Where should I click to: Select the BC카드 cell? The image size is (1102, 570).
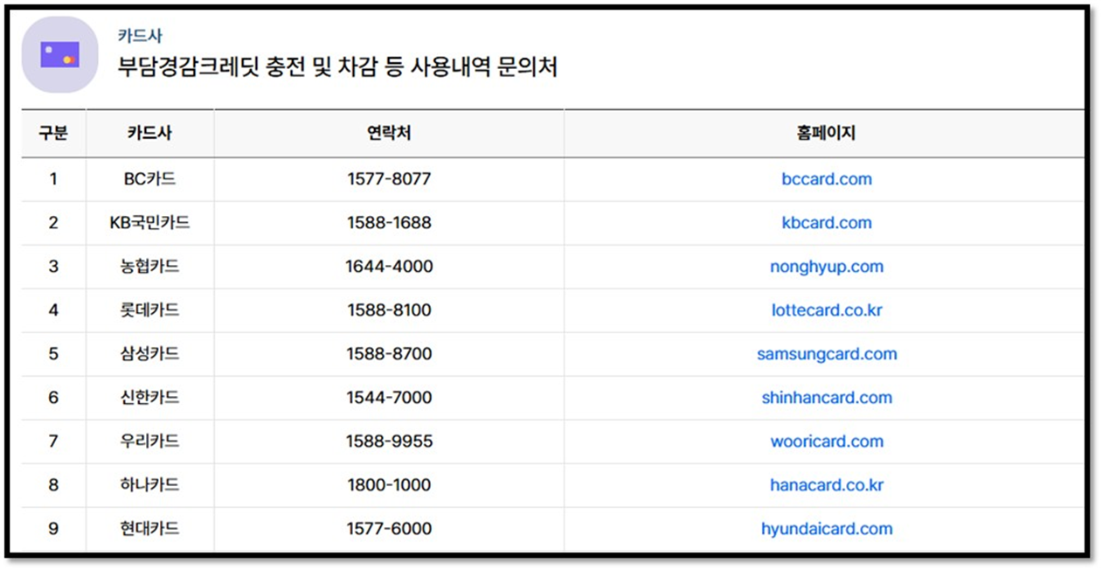(149, 179)
